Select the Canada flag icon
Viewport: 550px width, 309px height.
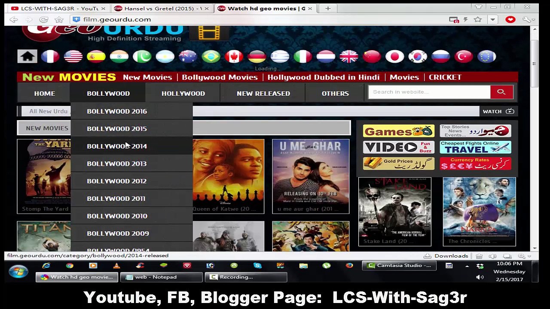click(234, 56)
